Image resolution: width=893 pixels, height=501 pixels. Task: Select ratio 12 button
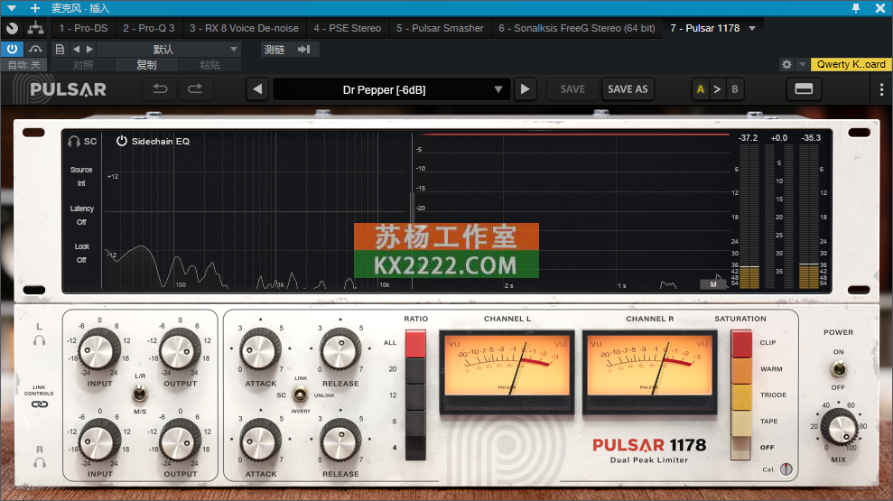click(415, 396)
